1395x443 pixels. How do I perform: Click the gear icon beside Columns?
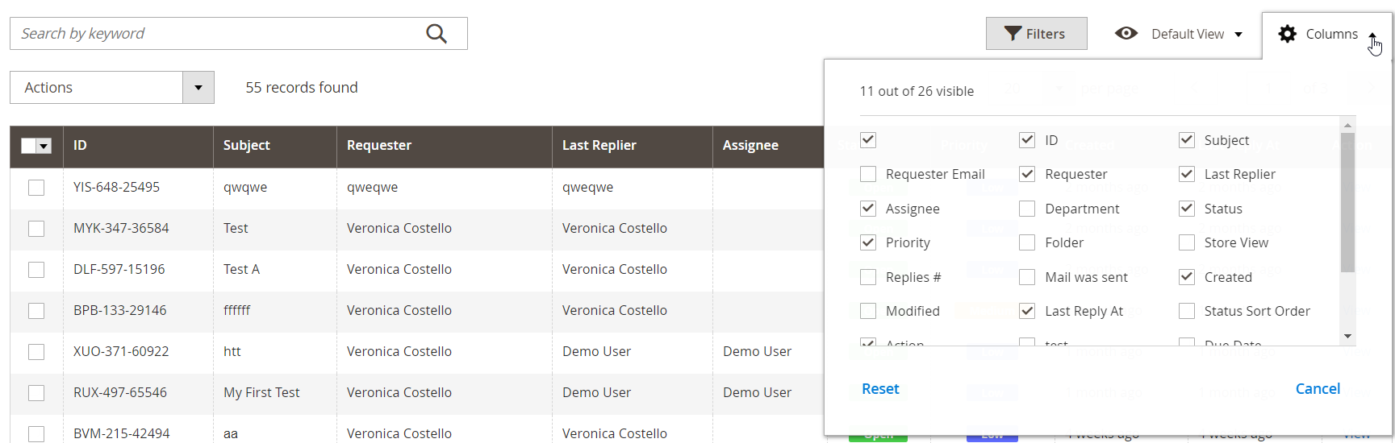(1288, 34)
